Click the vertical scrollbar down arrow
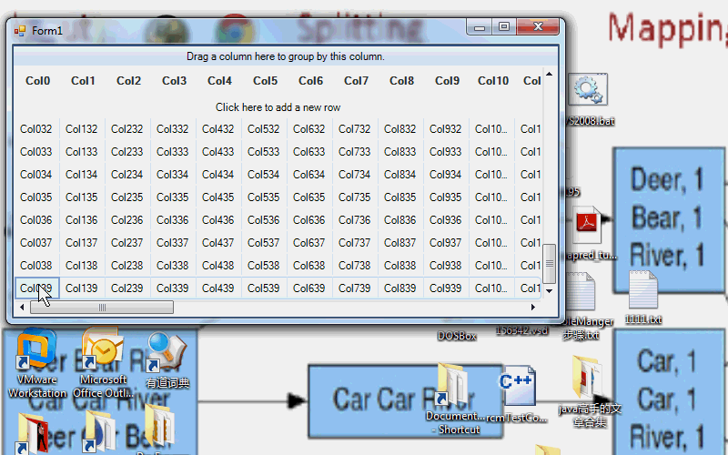The height and width of the screenshot is (455, 728). click(550, 291)
